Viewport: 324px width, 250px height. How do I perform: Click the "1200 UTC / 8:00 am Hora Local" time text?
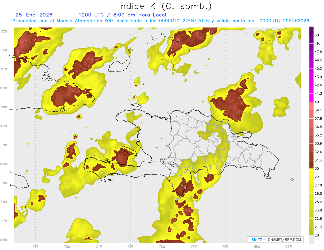122,15
